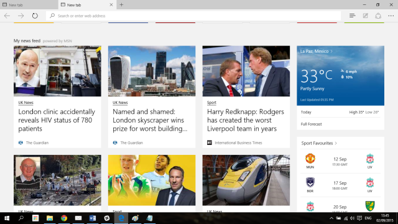Show hidden system tray icons arrow
This screenshot has height=224, width=398.
point(331,218)
